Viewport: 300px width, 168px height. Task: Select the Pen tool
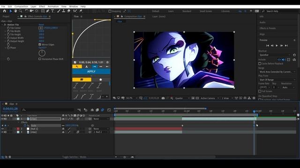(x=48, y=11)
